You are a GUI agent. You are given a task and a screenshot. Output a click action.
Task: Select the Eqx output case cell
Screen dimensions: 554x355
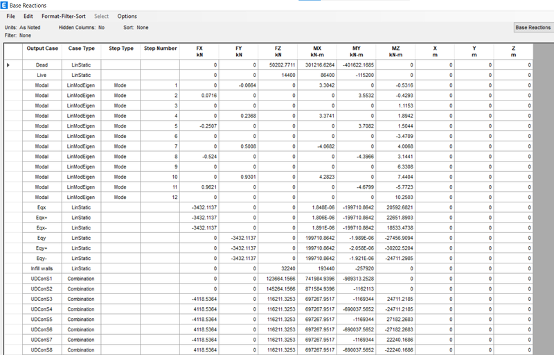pyautogui.click(x=42, y=207)
